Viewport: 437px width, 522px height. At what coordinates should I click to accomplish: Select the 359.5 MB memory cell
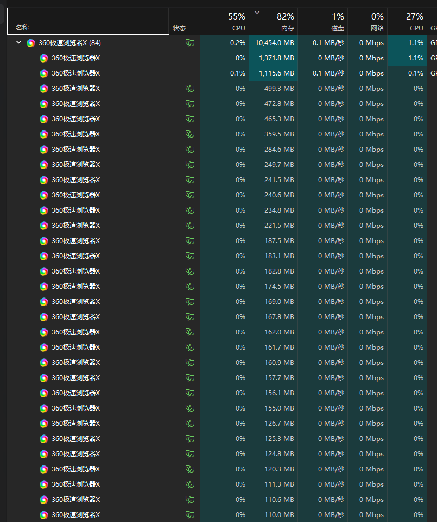[x=273, y=134]
